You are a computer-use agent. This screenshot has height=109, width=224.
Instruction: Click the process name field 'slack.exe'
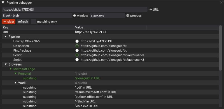[x=107, y=16]
